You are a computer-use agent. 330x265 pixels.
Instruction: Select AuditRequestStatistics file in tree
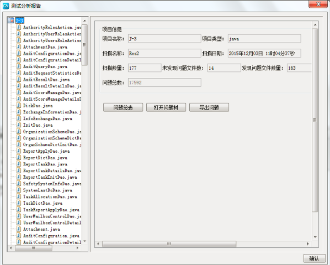pyautogui.click(x=52, y=73)
